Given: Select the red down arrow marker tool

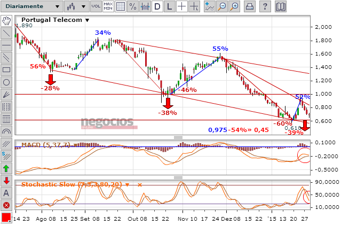Looking at the screenshot, I should pos(6,181).
